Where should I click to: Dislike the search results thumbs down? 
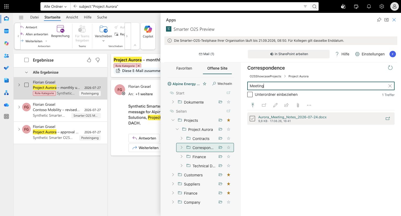98,60
